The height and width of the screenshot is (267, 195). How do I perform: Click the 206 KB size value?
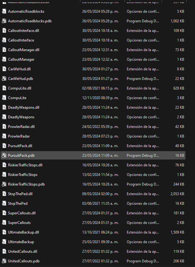tap(179, 261)
